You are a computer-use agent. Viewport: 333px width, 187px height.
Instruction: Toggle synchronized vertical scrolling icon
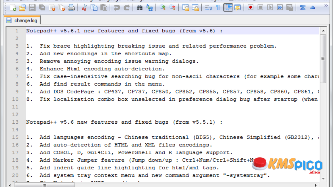(x=185, y=8)
